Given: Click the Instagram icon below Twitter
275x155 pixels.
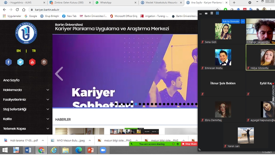Looking at the screenshot, I should [44, 62].
